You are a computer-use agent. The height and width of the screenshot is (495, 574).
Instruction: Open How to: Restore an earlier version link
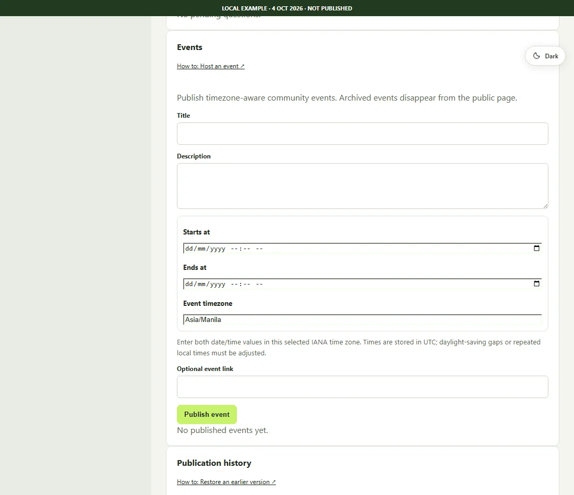click(x=226, y=482)
